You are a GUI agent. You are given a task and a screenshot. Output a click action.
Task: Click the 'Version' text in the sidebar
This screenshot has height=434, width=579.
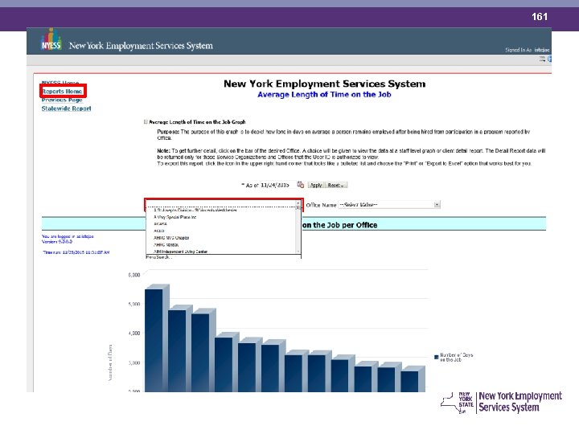(x=57, y=242)
